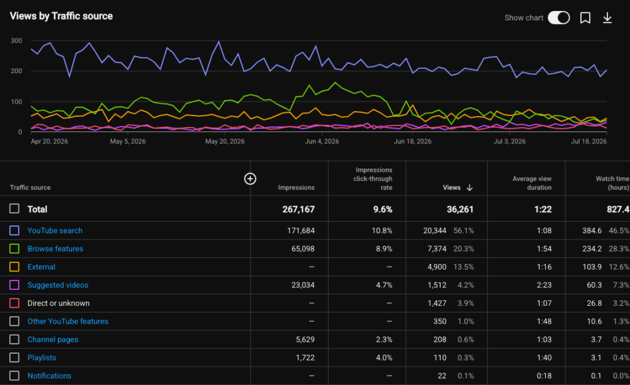Open the Browse features link
The image size is (630, 385).
tap(55, 249)
